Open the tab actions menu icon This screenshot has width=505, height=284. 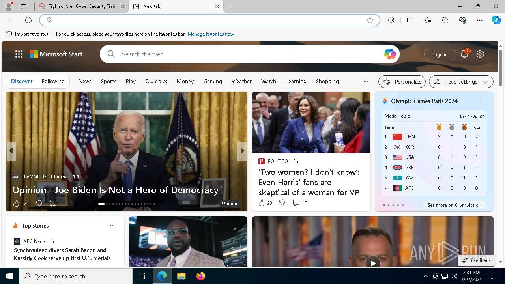click(x=24, y=6)
